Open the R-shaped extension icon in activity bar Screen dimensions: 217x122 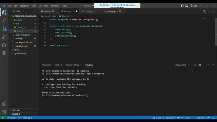pos(4,53)
